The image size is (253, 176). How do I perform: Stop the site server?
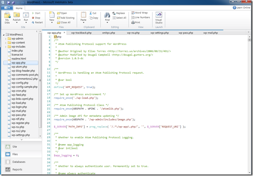36,18
